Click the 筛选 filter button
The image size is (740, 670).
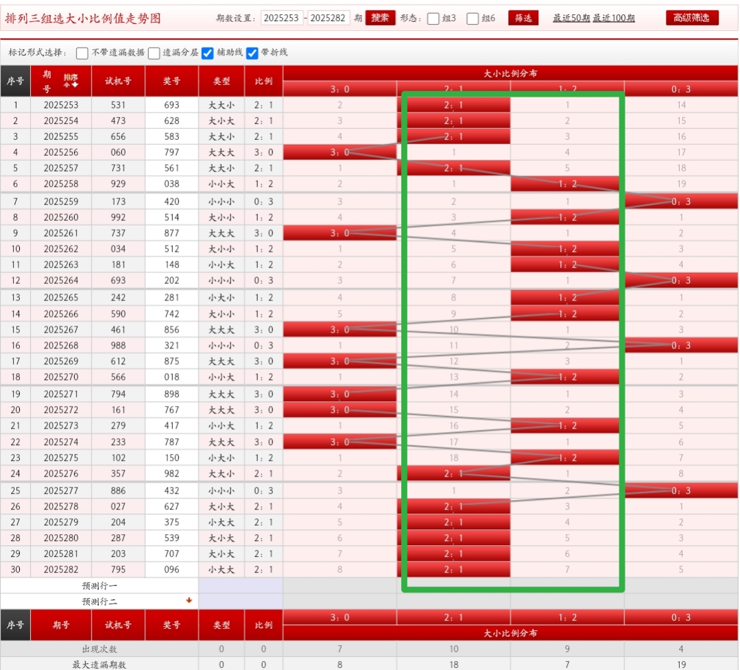[523, 18]
